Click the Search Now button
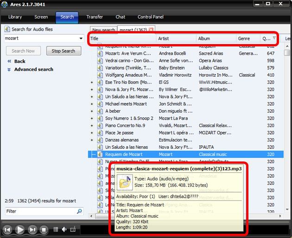This screenshot has height=238, width=292. coord(23,51)
